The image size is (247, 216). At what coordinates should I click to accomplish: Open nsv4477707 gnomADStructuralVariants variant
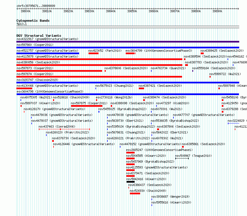coord(204,115)
